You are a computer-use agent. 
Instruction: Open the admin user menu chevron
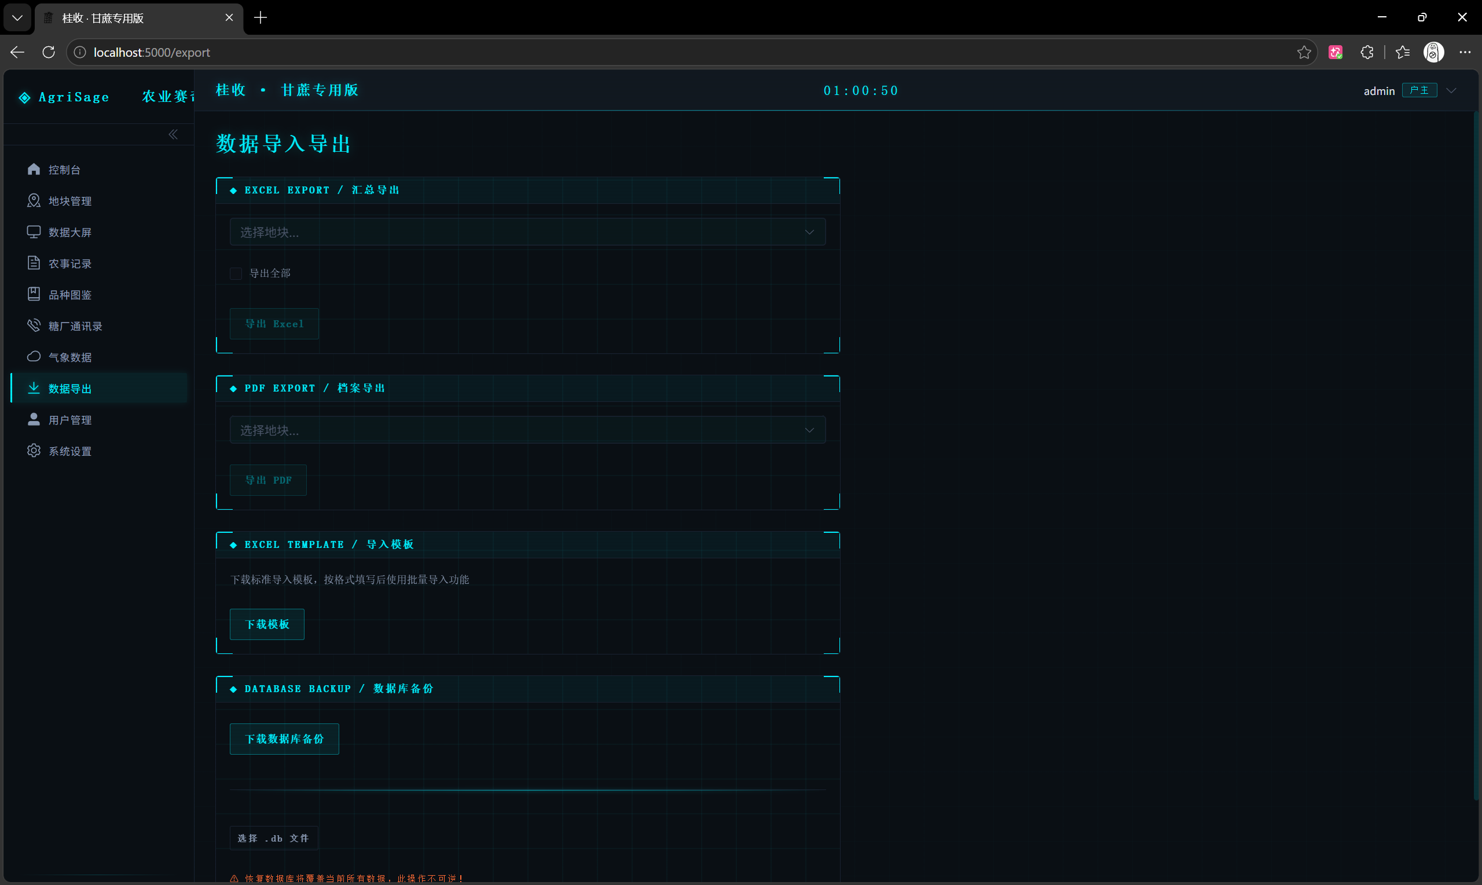click(1451, 91)
